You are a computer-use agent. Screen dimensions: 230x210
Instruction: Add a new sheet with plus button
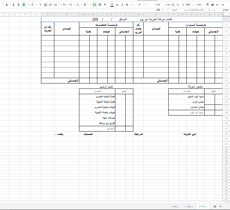click(220, 206)
